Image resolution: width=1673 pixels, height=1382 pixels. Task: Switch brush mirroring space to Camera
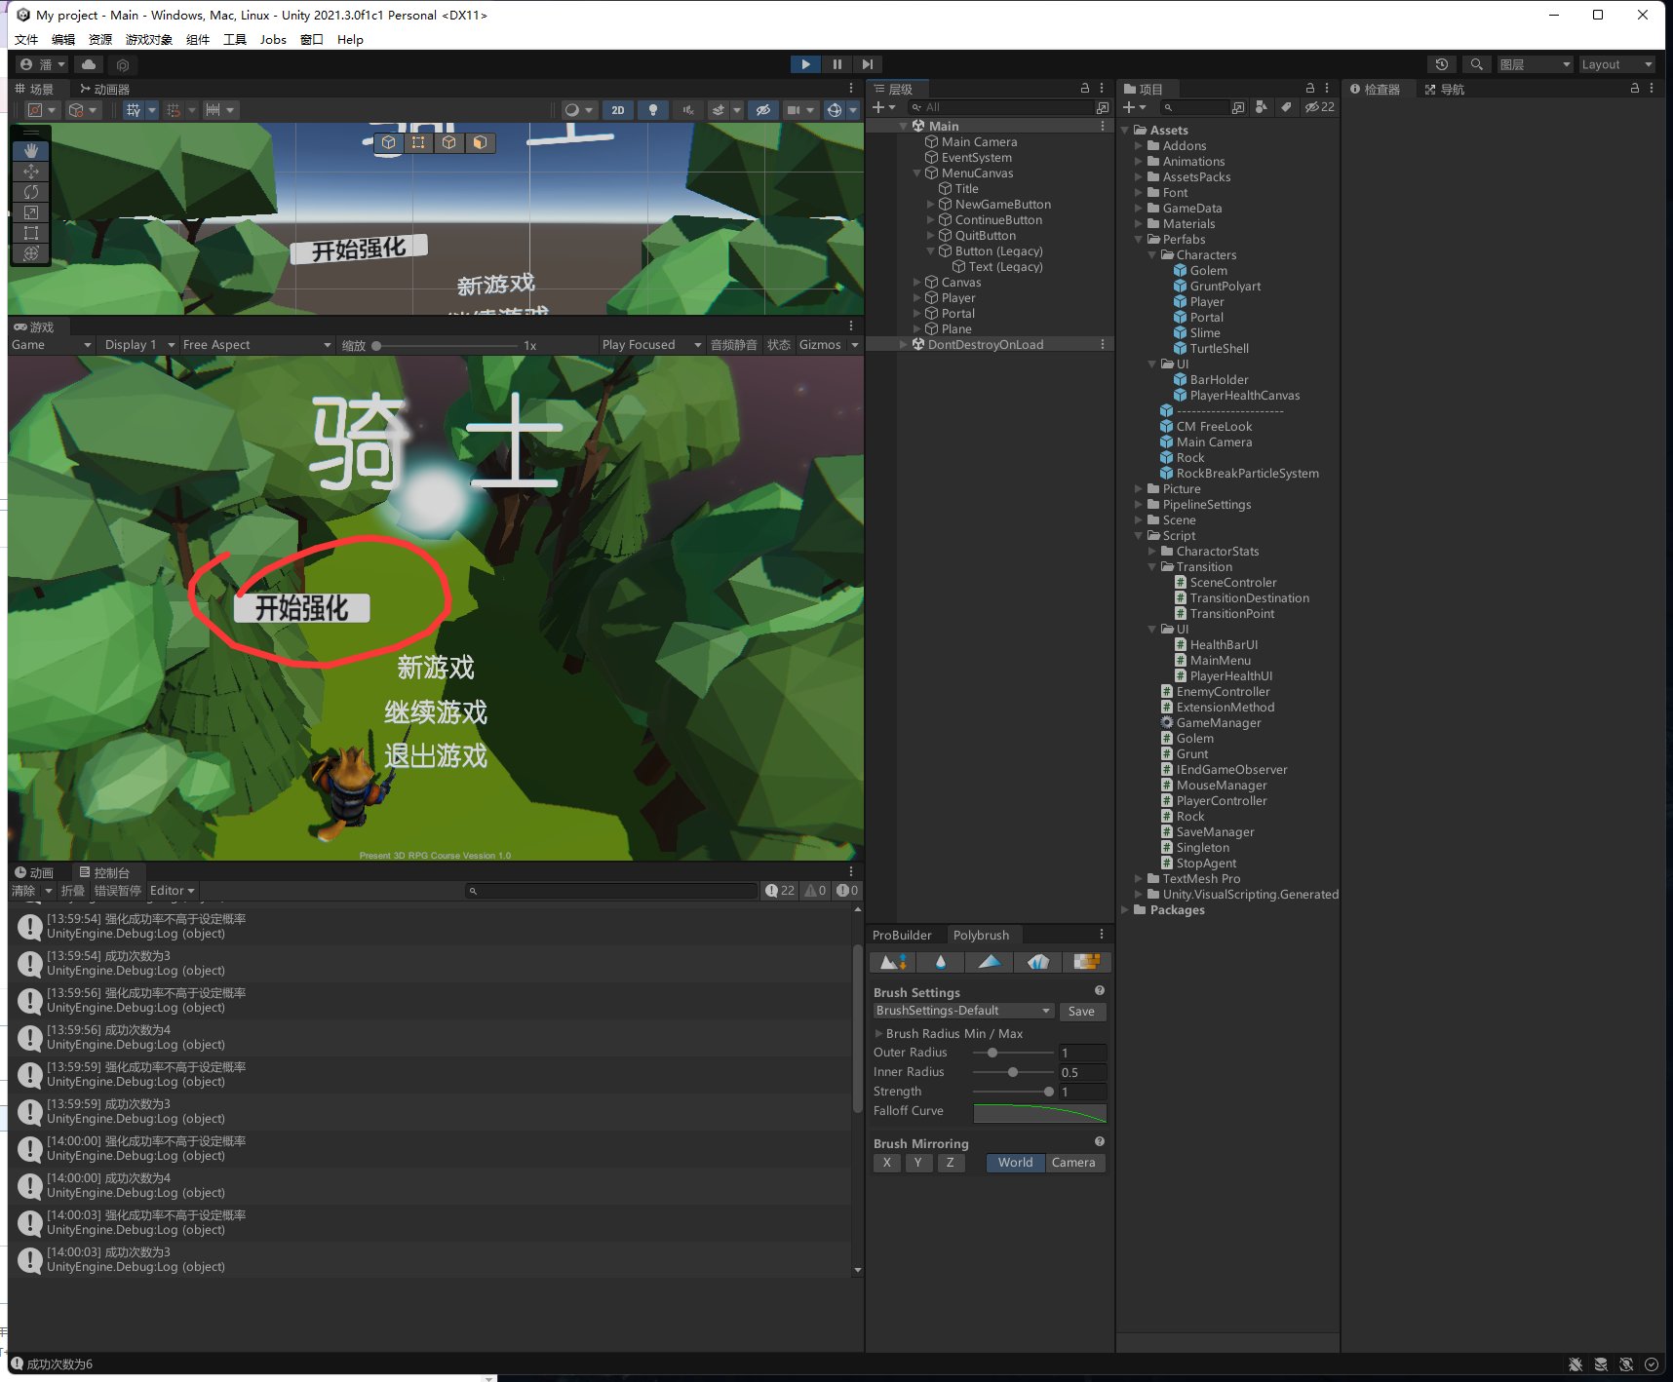coord(1073,1163)
